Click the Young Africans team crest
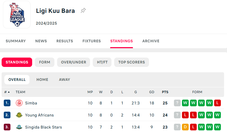Image resolution: width=227 pixels, height=132 pixels. tap(19, 115)
